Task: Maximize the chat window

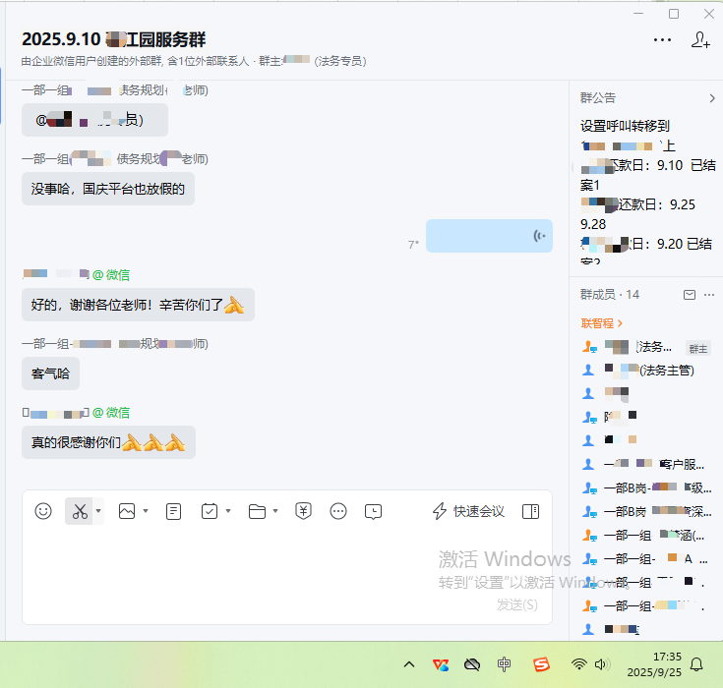Action: coord(674,14)
